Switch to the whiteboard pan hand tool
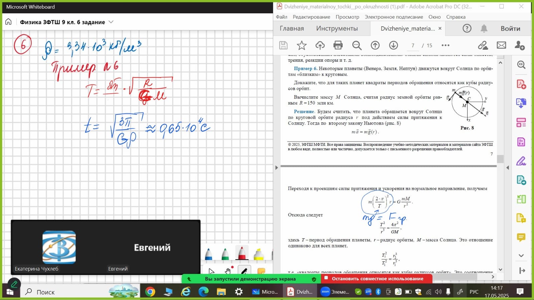Image resolution: width=534 pixels, height=300 pixels. (228, 271)
